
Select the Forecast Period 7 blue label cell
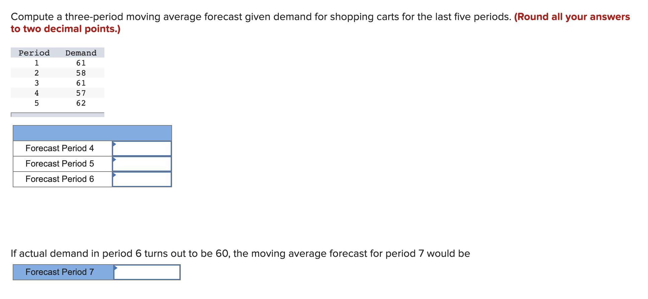(60, 272)
